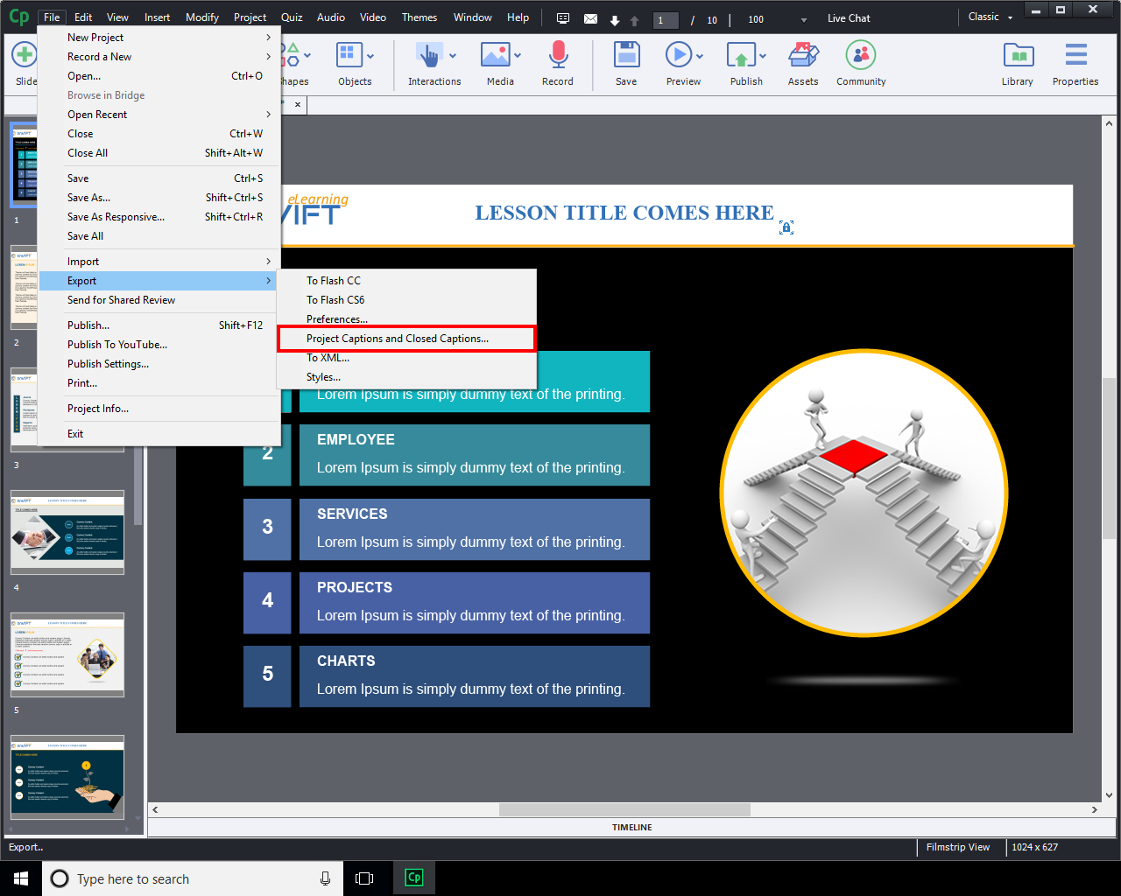
Task: Open the Quiz menu
Action: (292, 17)
